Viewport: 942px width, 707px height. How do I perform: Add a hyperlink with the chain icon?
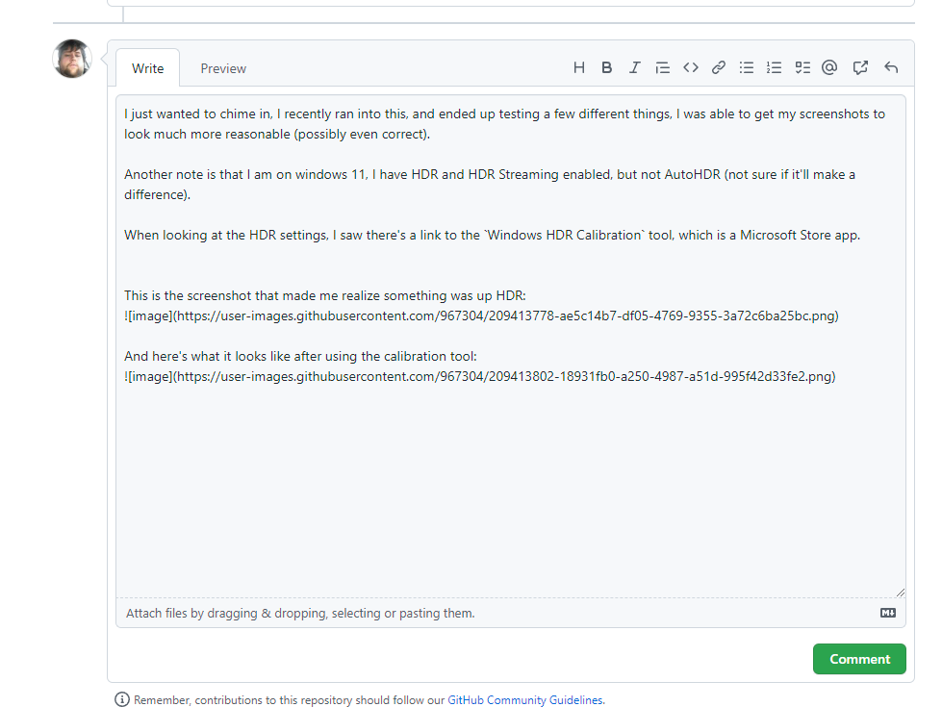pos(718,67)
